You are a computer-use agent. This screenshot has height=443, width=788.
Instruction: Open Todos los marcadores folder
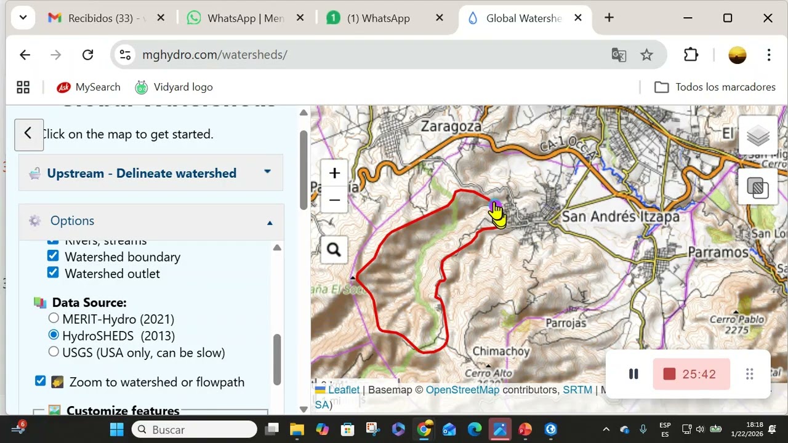coord(715,87)
